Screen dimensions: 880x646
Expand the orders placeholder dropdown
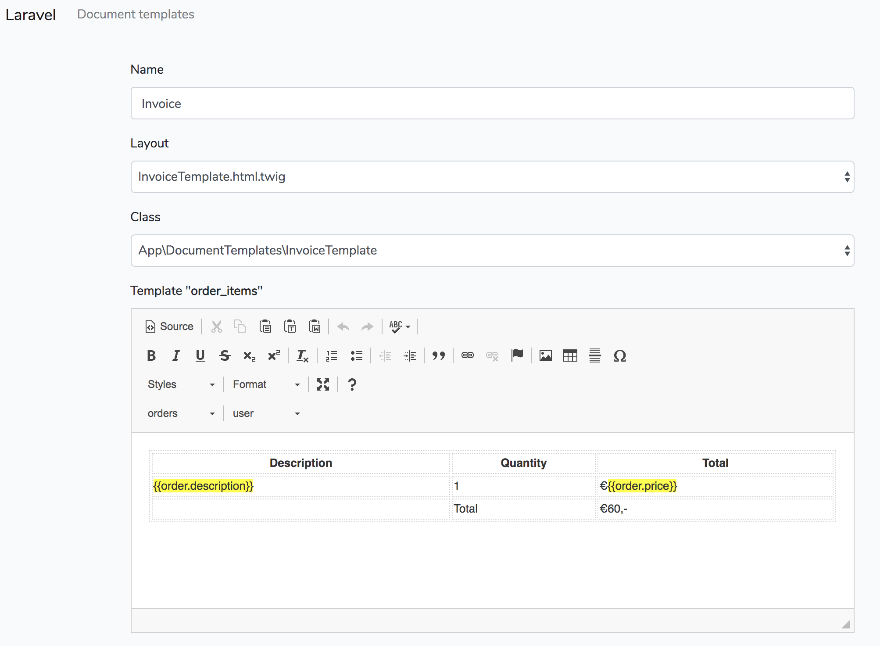[181, 413]
